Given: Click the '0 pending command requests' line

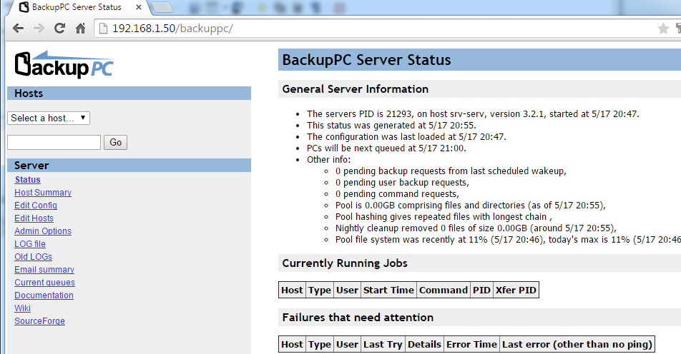Looking at the screenshot, I should 397,193.
